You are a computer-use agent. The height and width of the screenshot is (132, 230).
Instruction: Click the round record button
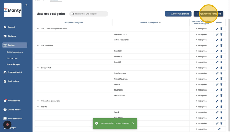tap(7, 125)
